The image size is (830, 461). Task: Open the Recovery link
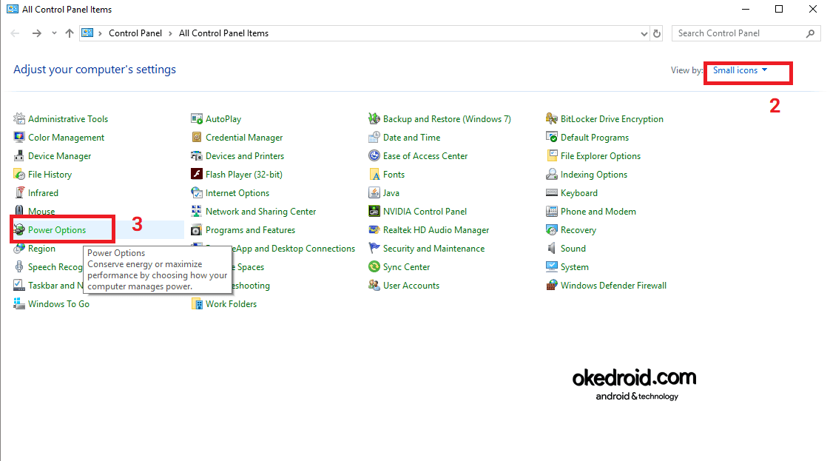[x=578, y=229]
